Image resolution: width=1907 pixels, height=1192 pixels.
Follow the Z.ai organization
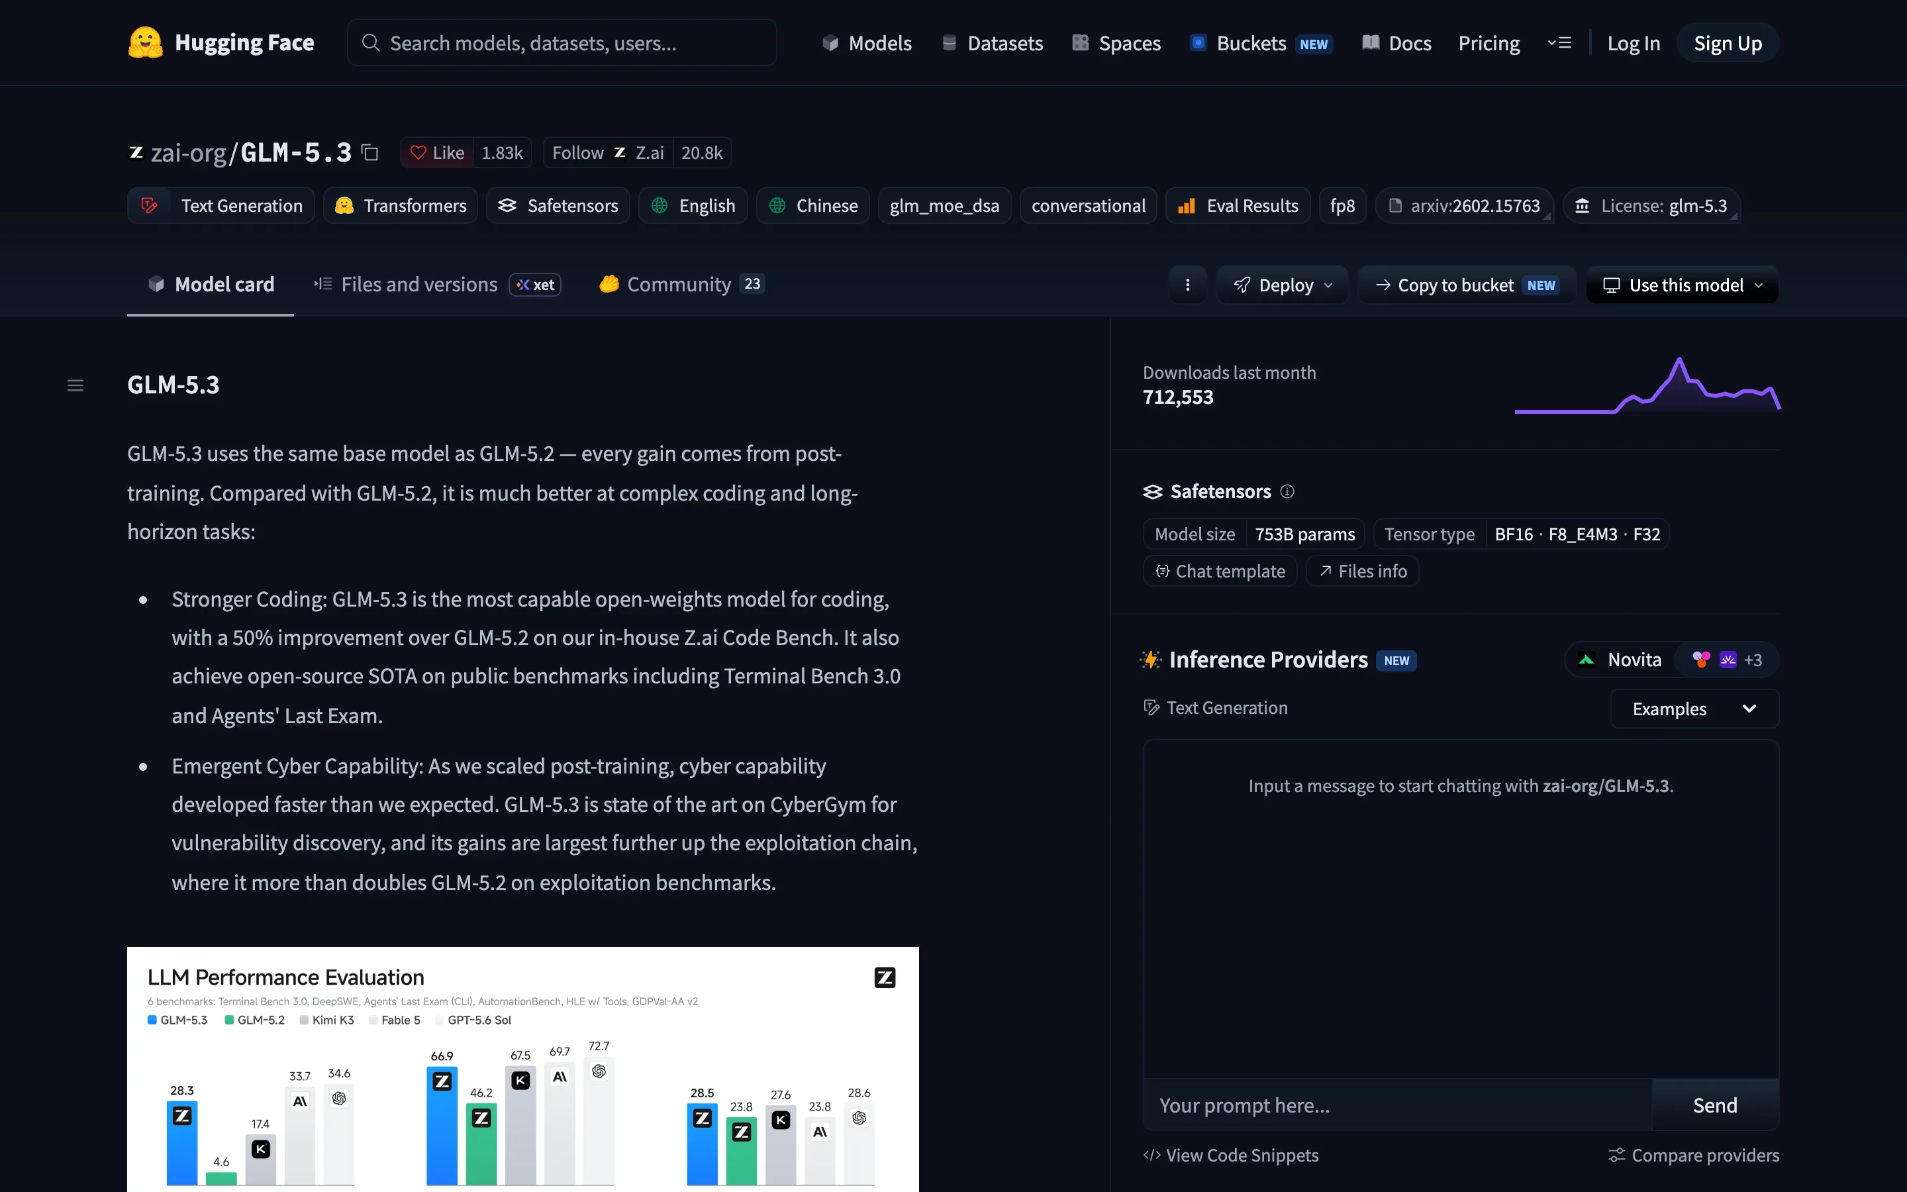pyautogui.click(x=608, y=153)
